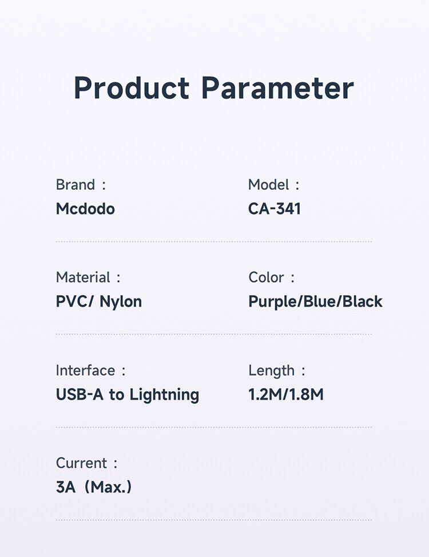The image size is (429, 557).
Task: Select the "Current :" label
Action: tap(86, 463)
